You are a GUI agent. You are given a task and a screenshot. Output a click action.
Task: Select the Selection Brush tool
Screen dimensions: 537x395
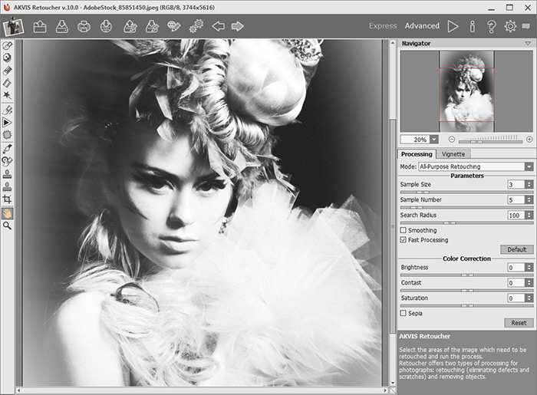[7, 45]
